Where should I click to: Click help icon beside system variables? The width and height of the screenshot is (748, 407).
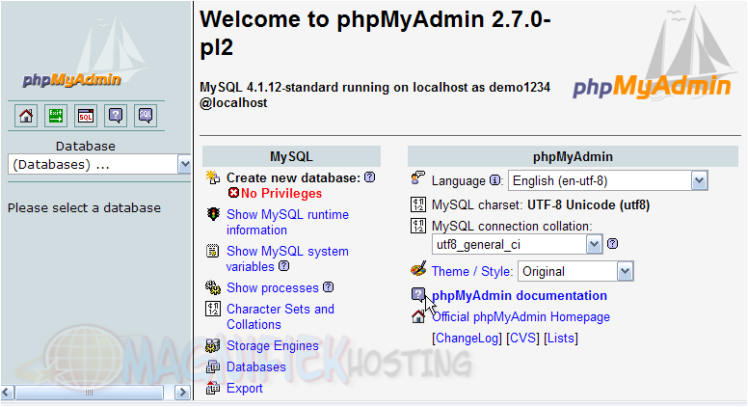coord(283,266)
